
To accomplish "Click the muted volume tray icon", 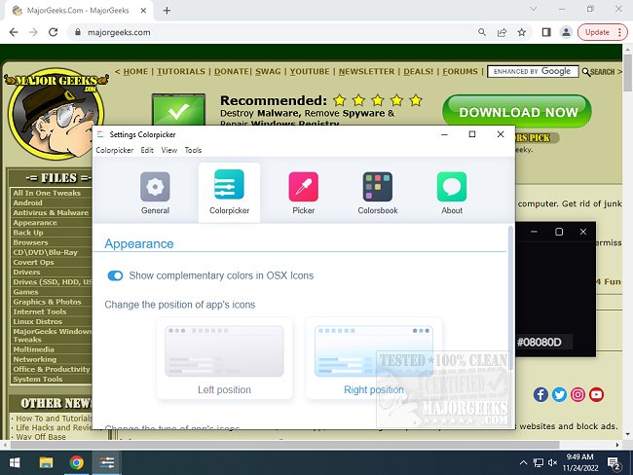I will click(x=553, y=462).
